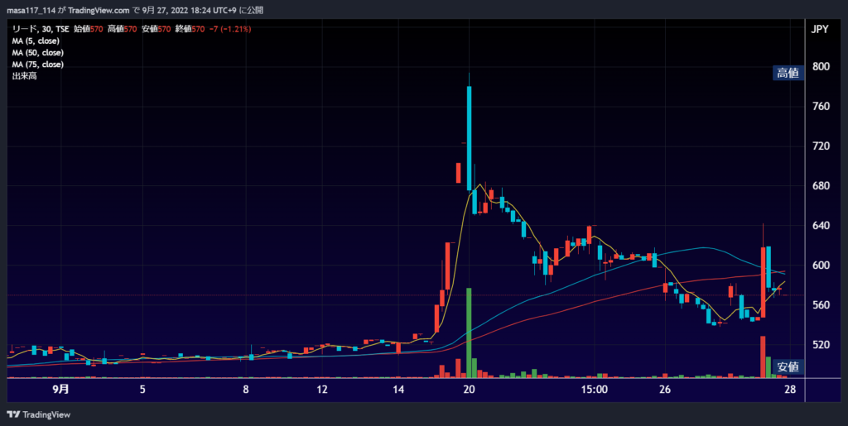Click the 14 date axis label
Image resolution: width=848 pixels, height=426 pixels.
[398, 390]
